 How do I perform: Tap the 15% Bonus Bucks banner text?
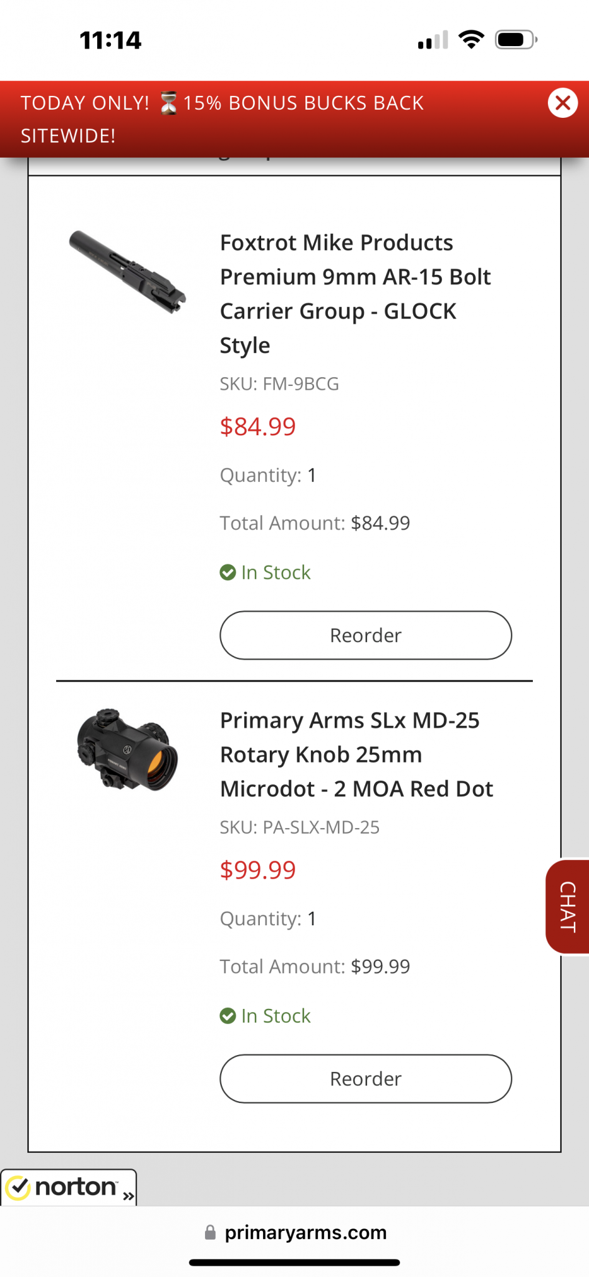(x=303, y=104)
